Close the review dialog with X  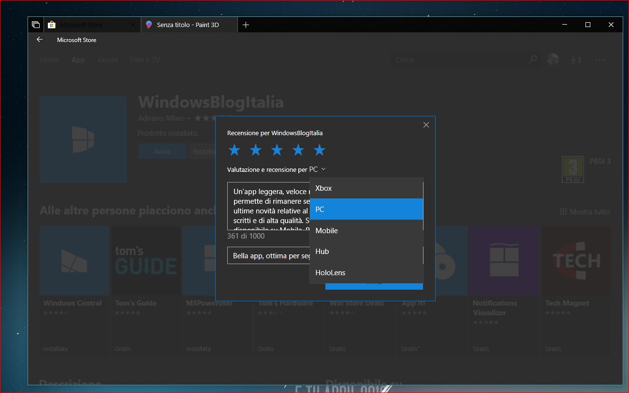pos(426,125)
